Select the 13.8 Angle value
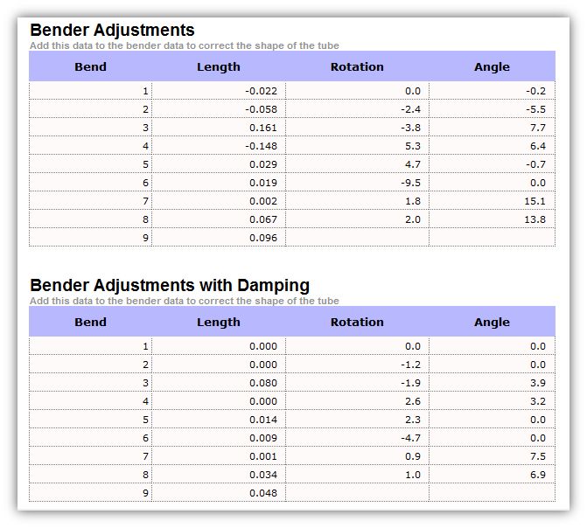This screenshot has height=528, width=587. pyautogui.click(x=535, y=219)
